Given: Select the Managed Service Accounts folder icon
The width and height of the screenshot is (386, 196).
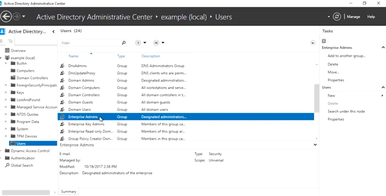Looking at the screenshot, I should 13,107.
